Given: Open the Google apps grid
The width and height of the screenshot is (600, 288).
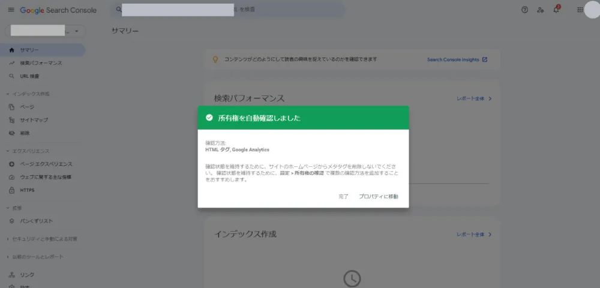Looking at the screenshot, I should point(580,10).
